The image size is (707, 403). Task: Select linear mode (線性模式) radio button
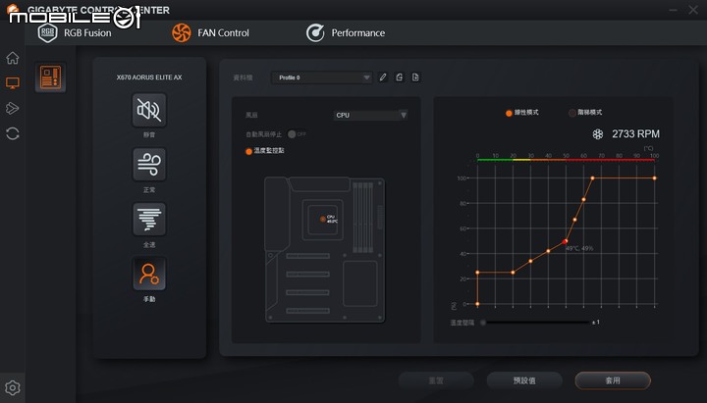[509, 113]
